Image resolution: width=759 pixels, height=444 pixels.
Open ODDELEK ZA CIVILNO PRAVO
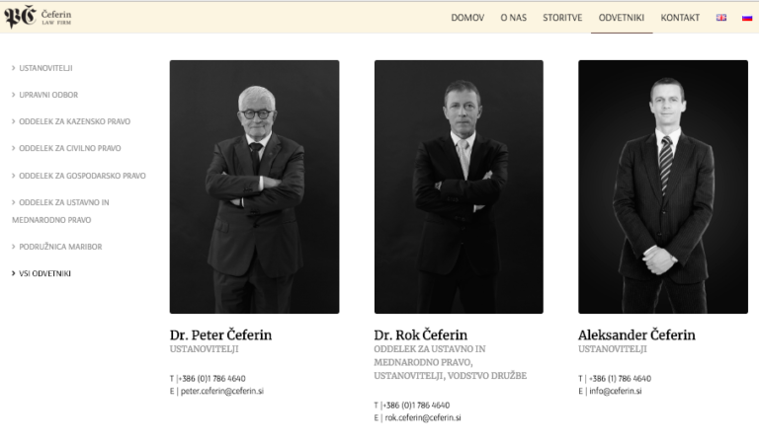click(x=70, y=148)
